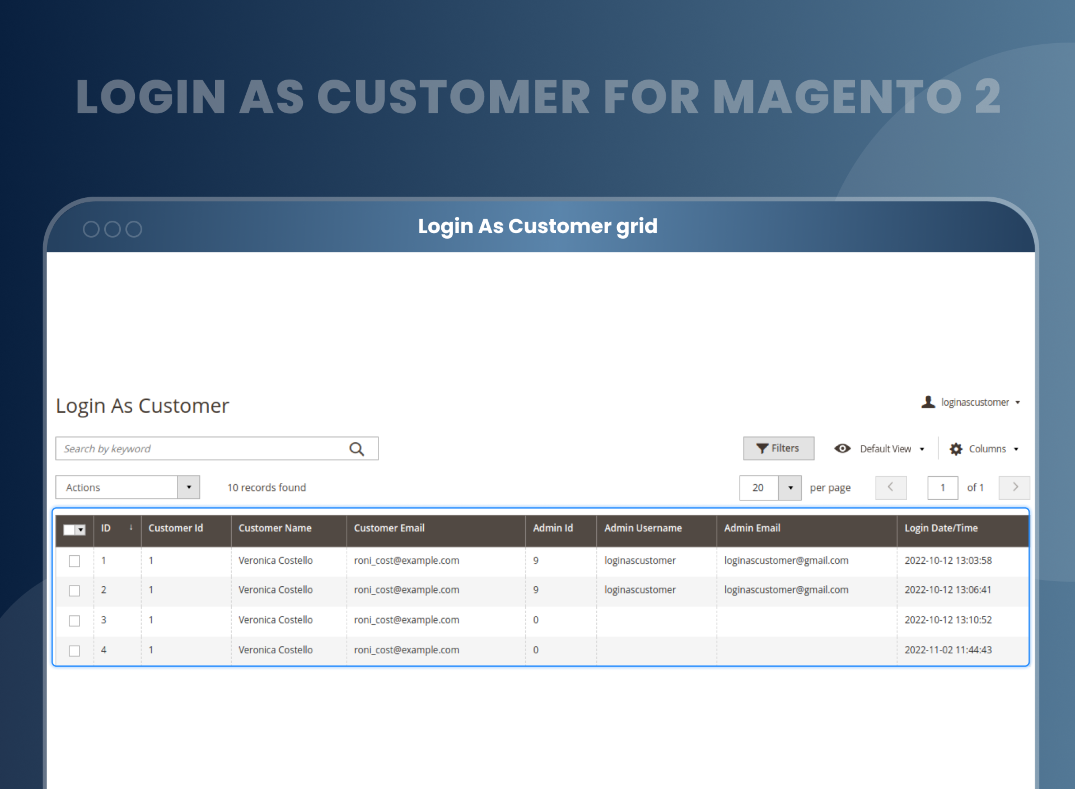
Task: Enable the select-all header checkbox
Action: click(69, 527)
